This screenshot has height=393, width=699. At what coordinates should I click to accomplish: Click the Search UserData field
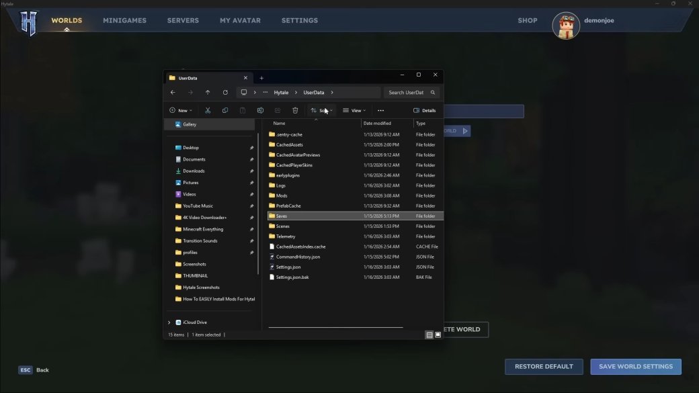411,92
